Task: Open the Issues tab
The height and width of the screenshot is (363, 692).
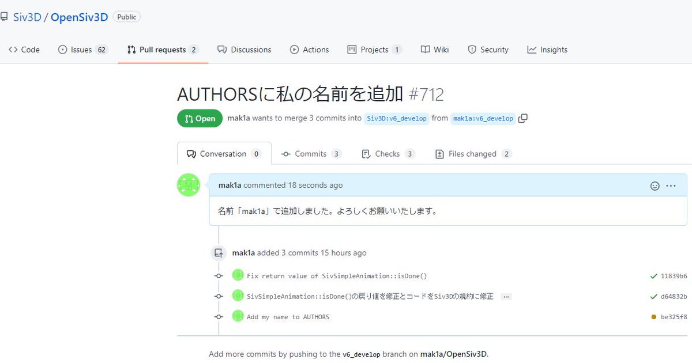Action: click(x=83, y=50)
